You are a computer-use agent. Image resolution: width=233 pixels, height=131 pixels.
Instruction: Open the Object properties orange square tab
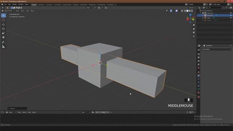click(199, 72)
